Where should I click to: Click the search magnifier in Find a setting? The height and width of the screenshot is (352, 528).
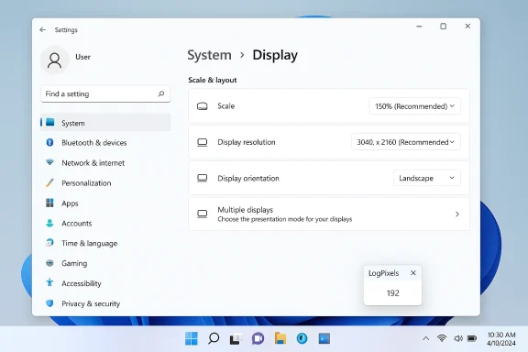(x=161, y=93)
